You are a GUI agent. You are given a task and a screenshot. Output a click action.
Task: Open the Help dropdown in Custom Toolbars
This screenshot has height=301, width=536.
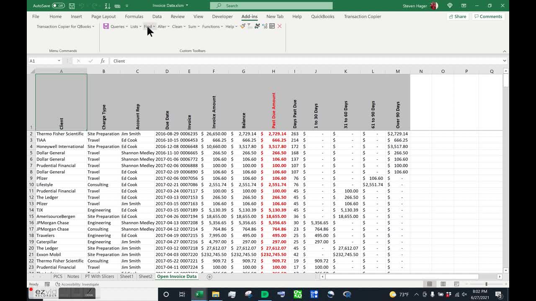click(232, 26)
